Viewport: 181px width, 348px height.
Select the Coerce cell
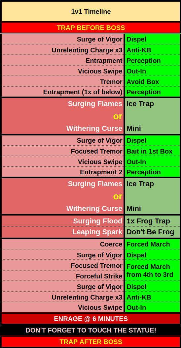tap(62, 244)
